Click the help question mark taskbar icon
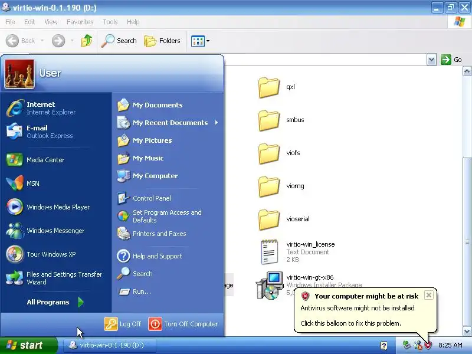The image size is (472, 354). tap(383, 346)
